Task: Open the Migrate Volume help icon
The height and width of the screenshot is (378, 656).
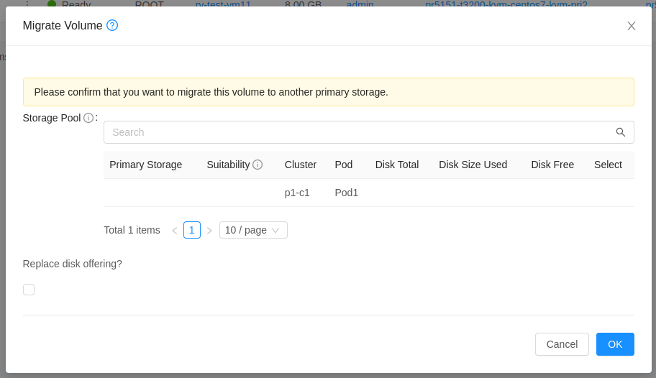Action: point(112,25)
